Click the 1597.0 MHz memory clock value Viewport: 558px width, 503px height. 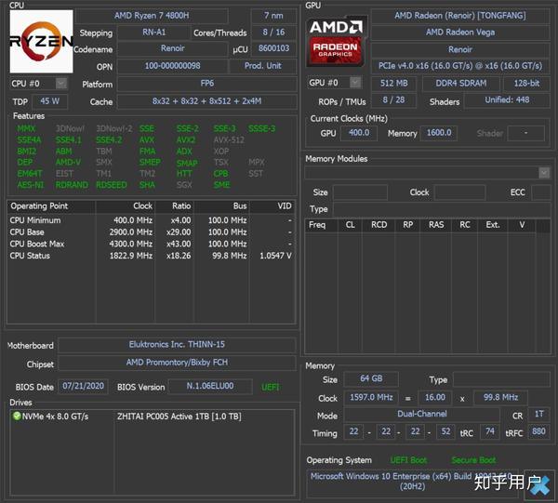point(371,397)
